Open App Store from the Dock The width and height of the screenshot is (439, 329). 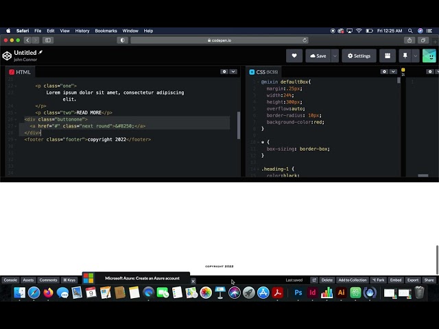coord(263,293)
